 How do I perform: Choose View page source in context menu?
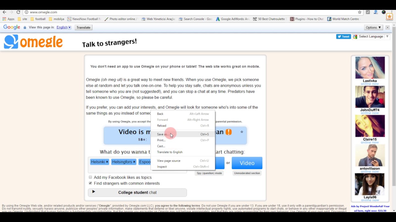[x=183, y=161]
